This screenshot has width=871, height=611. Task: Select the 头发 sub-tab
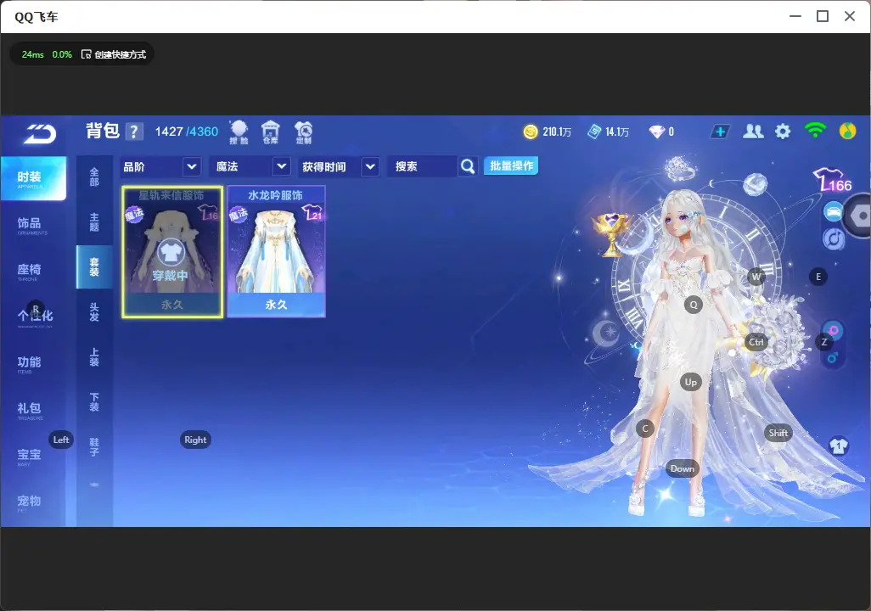[x=94, y=313]
